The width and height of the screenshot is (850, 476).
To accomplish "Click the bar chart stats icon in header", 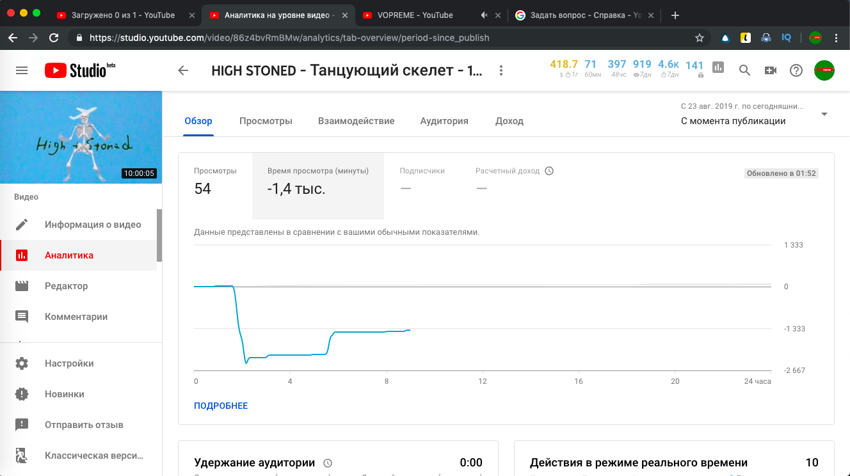I will [x=718, y=67].
